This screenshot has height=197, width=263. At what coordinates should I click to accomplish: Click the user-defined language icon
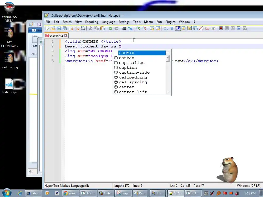pos(183,28)
